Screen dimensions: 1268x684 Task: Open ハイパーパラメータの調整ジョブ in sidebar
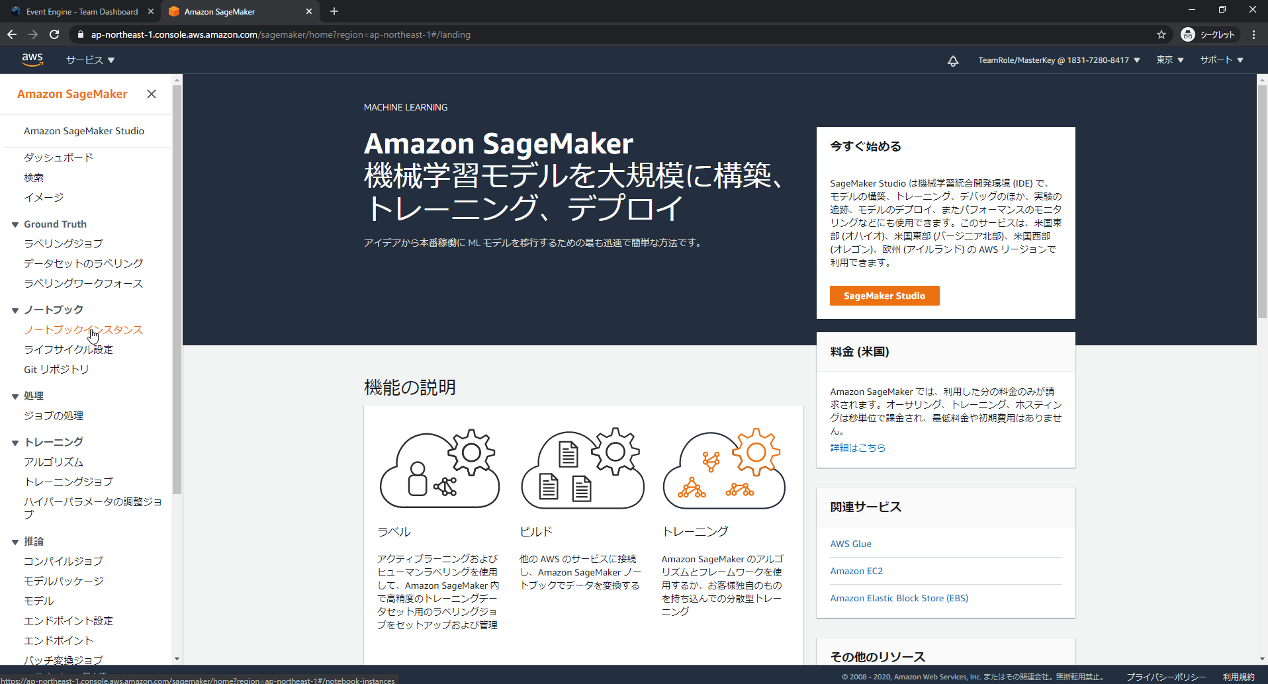(x=93, y=507)
